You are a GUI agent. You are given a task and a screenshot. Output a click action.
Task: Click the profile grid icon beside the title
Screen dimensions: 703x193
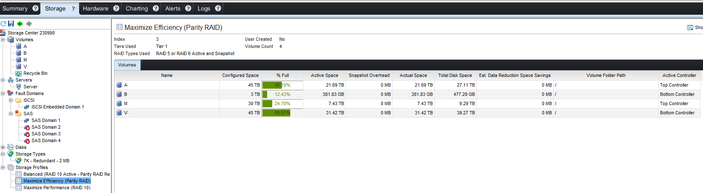[119, 27]
